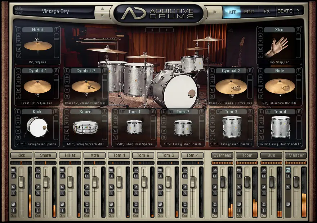Click the Bus channel label button
The height and width of the screenshot is (223, 317).
[x=271, y=155]
